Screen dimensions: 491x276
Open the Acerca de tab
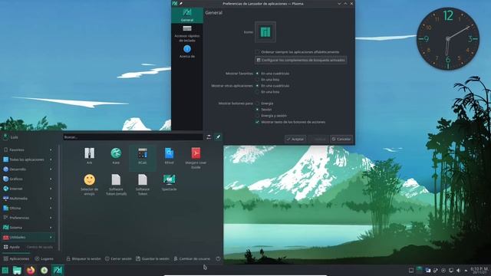click(x=187, y=51)
